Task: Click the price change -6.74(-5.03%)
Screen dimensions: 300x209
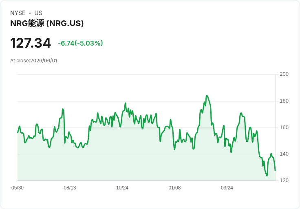Action: pyautogui.click(x=80, y=43)
